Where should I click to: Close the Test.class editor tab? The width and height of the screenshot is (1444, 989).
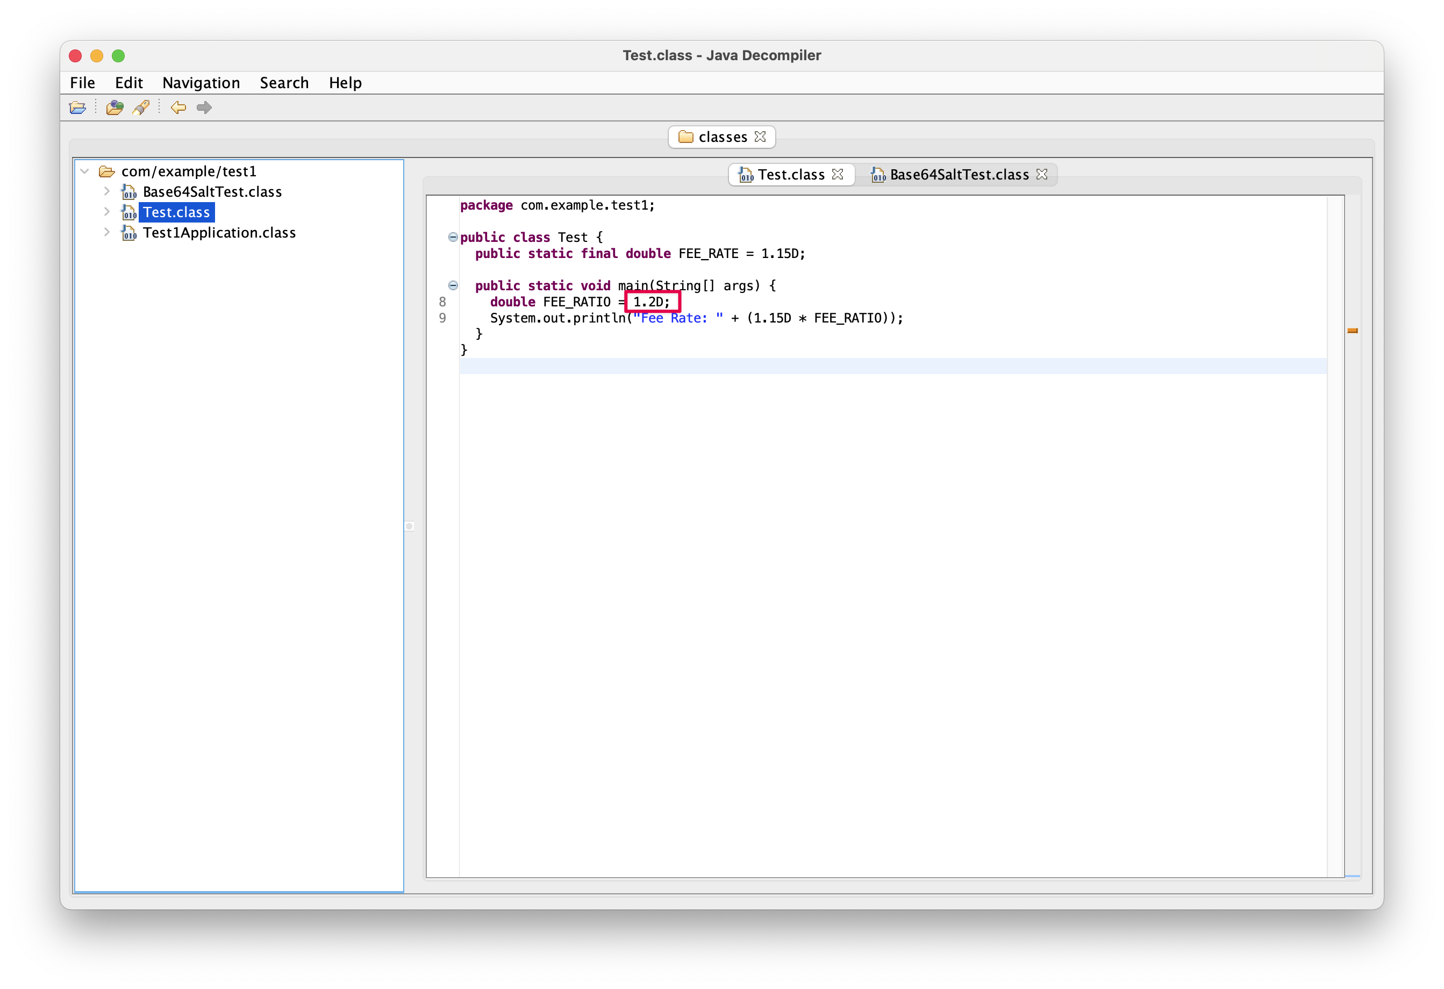point(838,174)
